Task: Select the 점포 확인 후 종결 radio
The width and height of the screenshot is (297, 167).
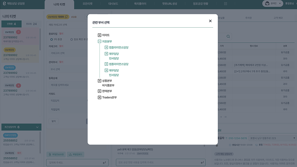Action: 72,39
